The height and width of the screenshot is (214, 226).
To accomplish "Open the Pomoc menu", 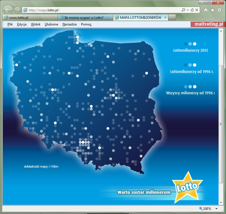I will click(86, 24).
